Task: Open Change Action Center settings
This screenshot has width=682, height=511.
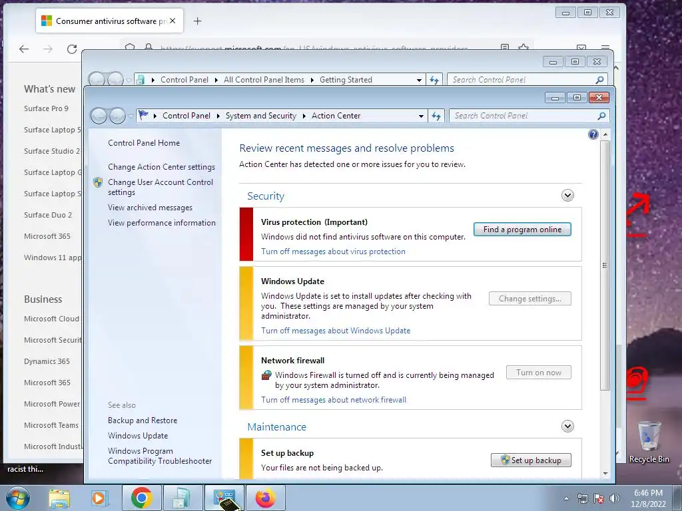Action: [x=161, y=167]
